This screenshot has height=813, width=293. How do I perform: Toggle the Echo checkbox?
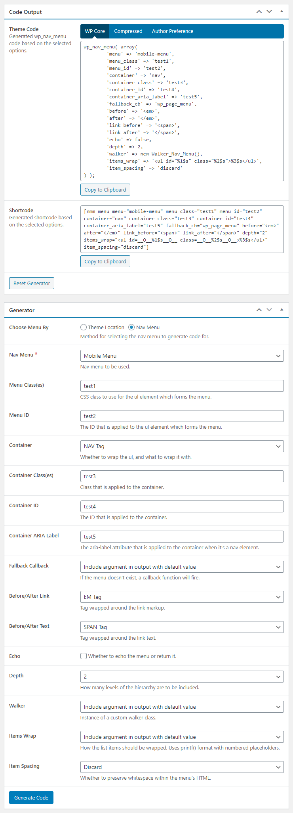click(84, 656)
